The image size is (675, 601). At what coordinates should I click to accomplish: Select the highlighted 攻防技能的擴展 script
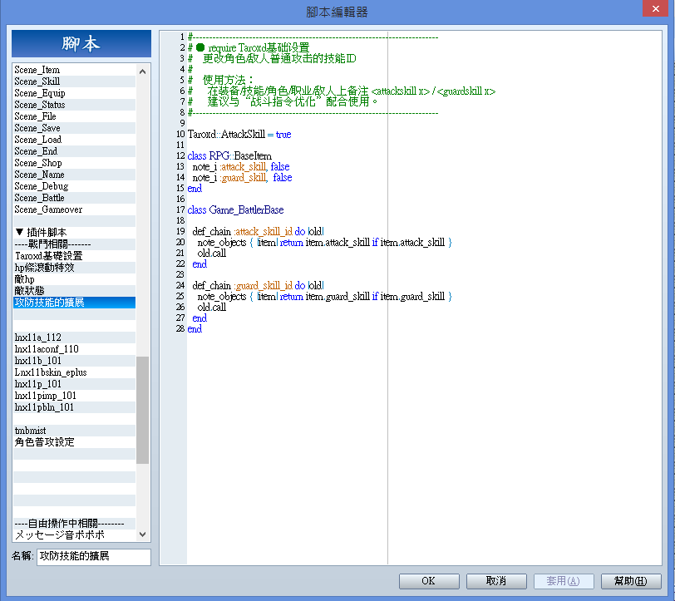click(75, 303)
